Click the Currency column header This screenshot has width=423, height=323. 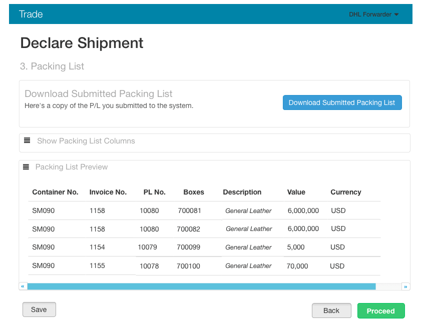pyautogui.click(x=345, y=192)
